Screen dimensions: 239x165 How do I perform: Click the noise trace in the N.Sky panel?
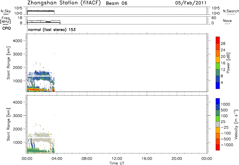coord(41,11)
